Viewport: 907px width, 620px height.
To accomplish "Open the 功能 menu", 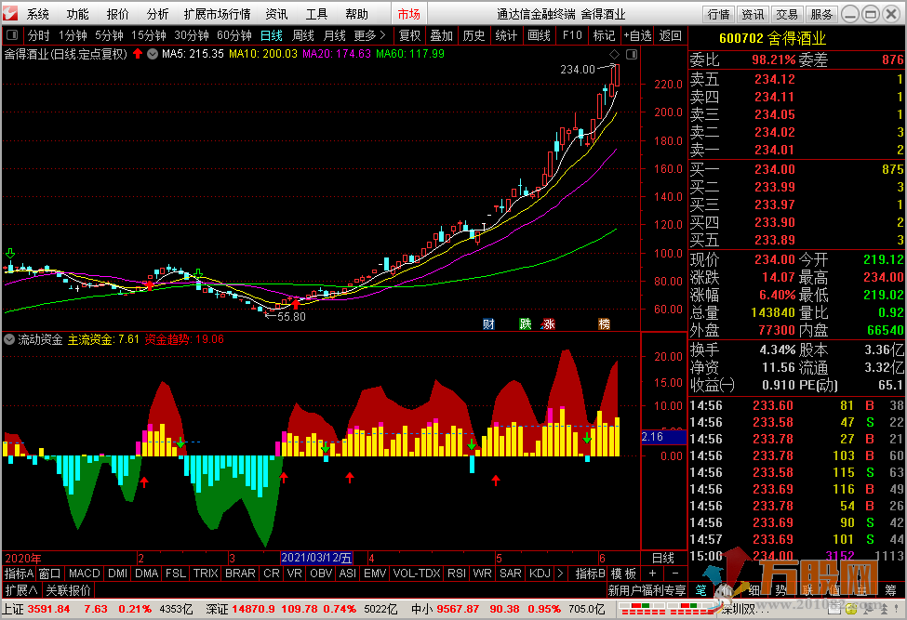I will 77,14.
